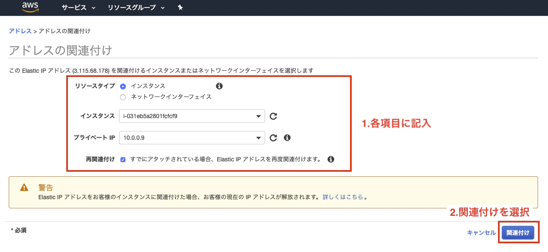The image size is (548, 252).
Task: Click the info icon beside リソースタイプ
Action: pos(219,86)
